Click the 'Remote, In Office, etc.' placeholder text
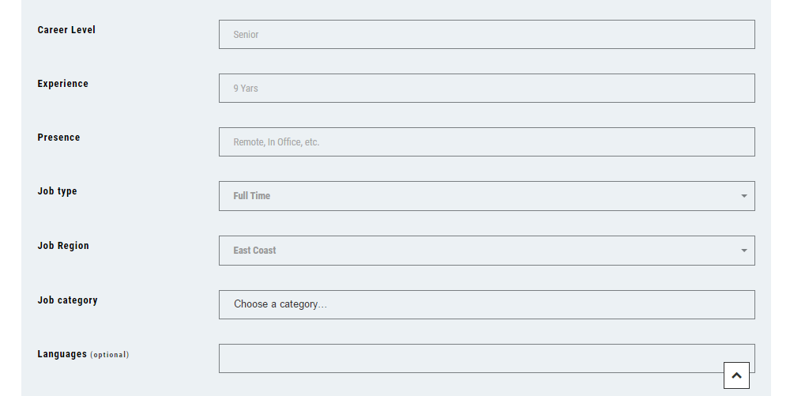Screen dimensions: 790x396 276,142
